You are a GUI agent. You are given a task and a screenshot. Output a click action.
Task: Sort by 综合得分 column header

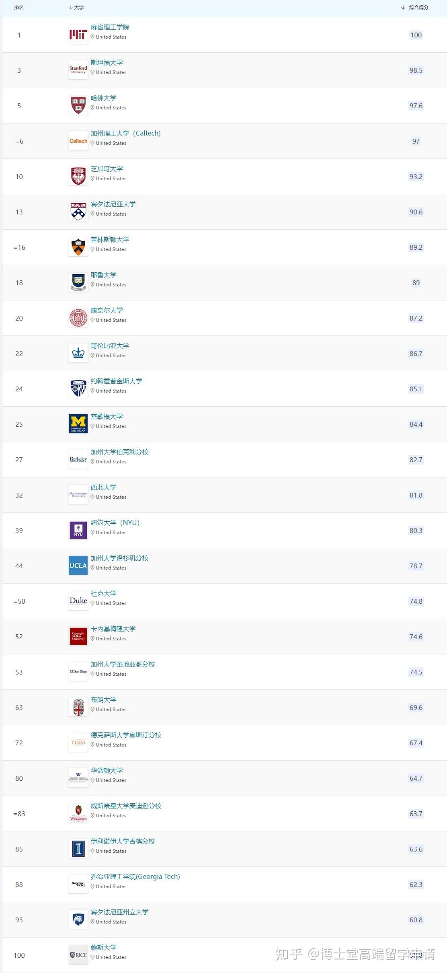418,8
